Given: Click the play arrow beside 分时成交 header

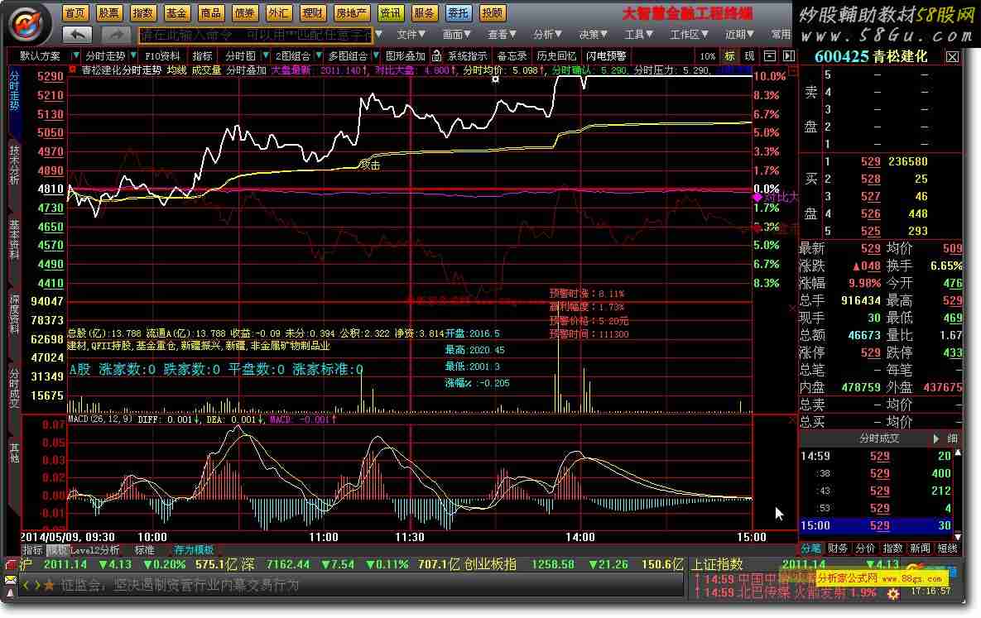Looking at the screenshot, I should pos(935,438).
